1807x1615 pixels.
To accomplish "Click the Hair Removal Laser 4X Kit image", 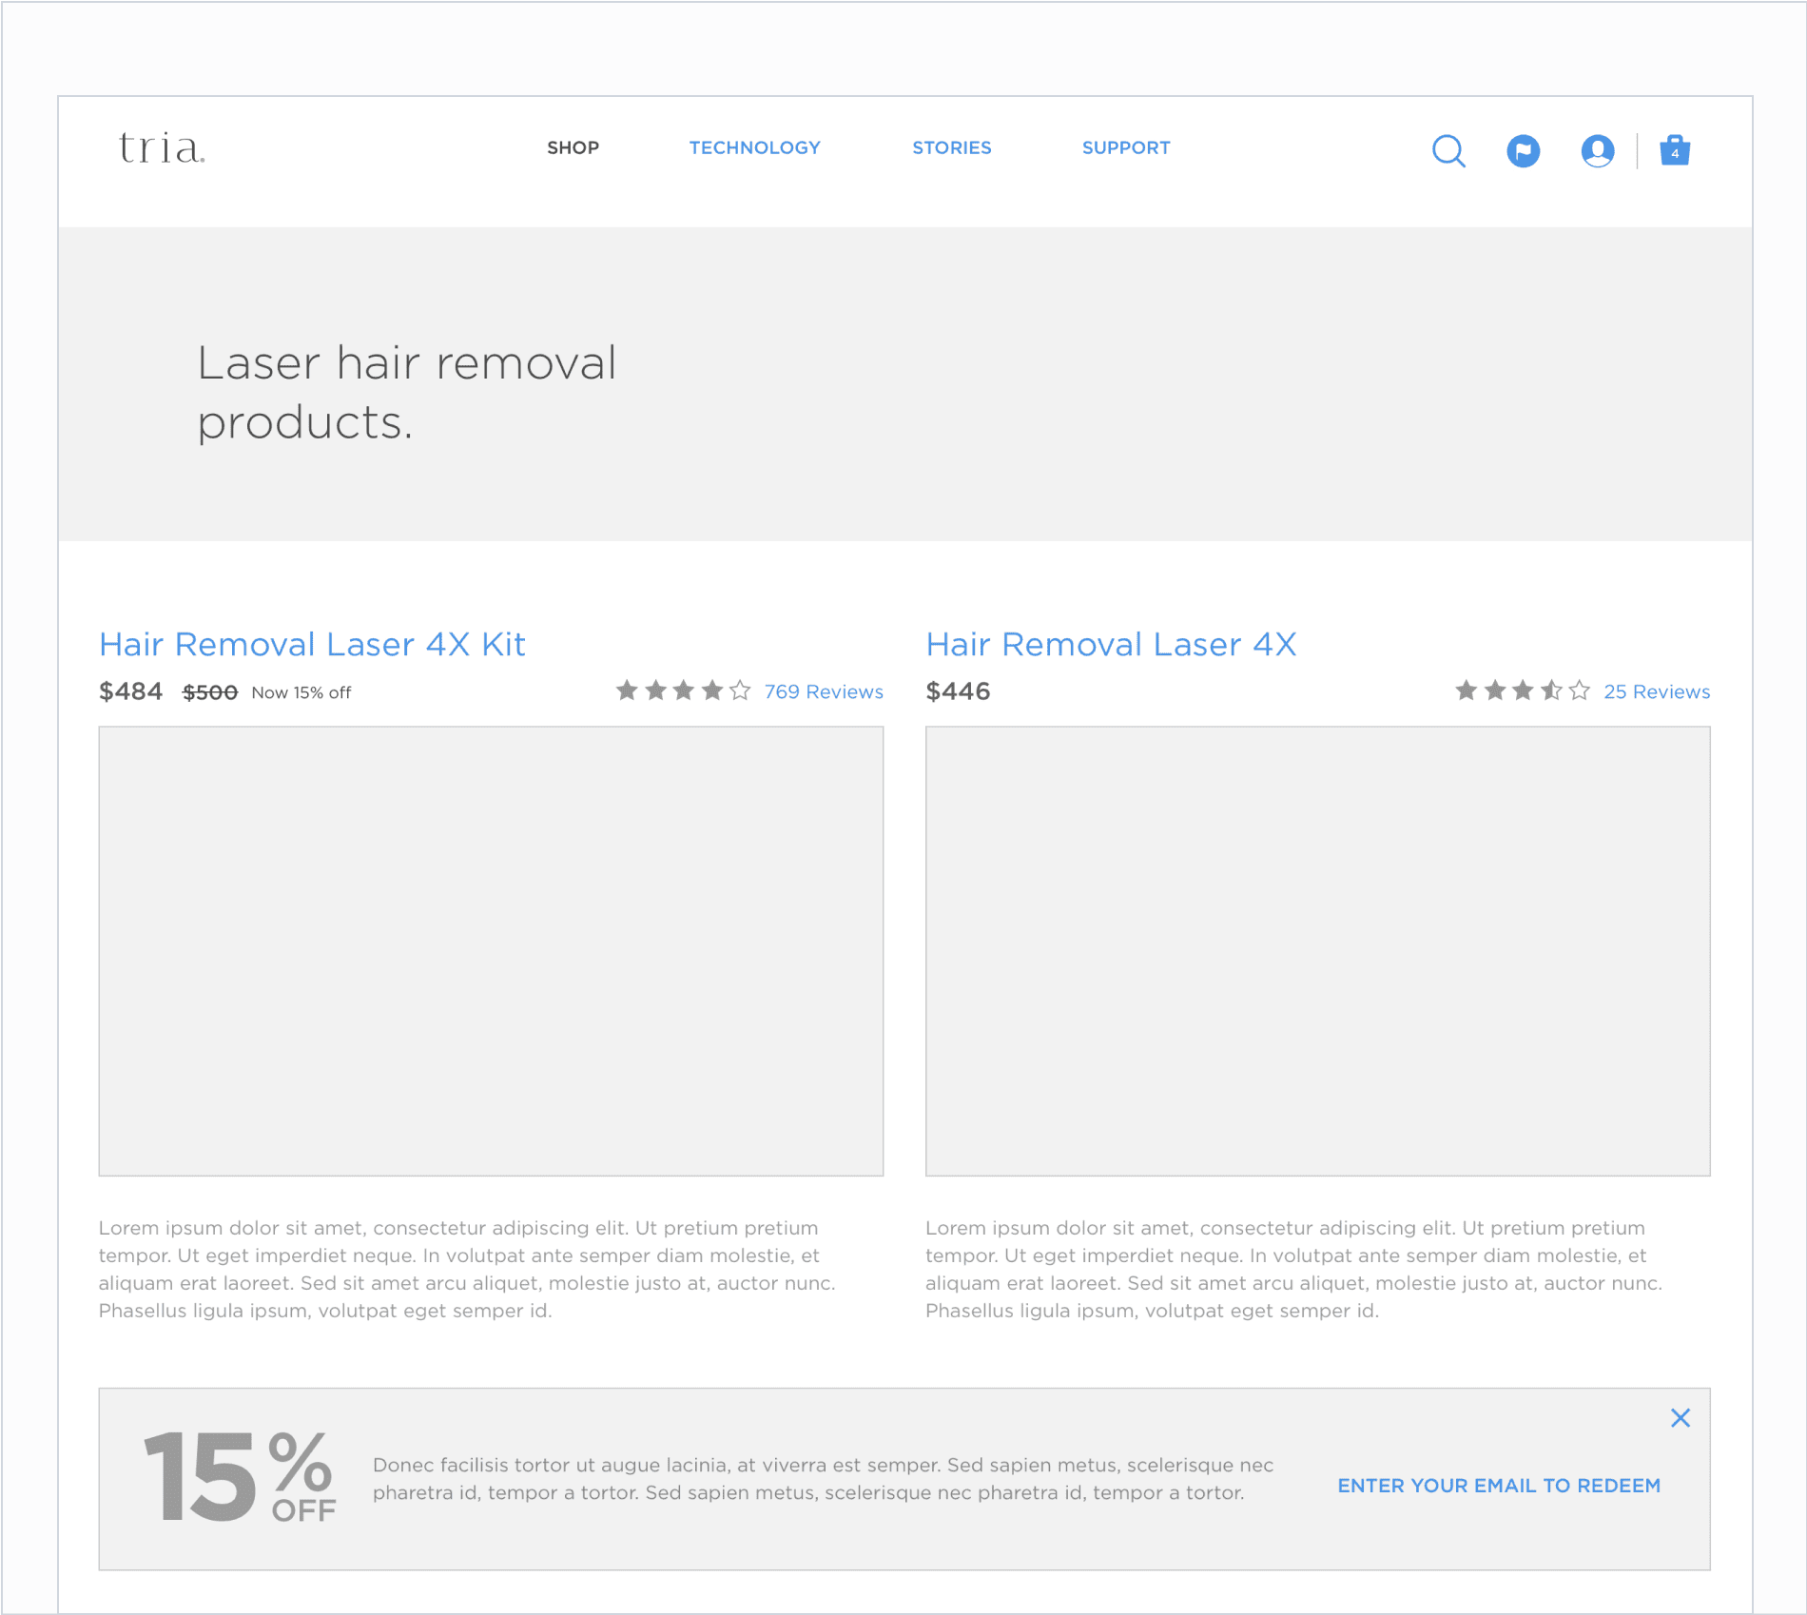I will [491, 951].
